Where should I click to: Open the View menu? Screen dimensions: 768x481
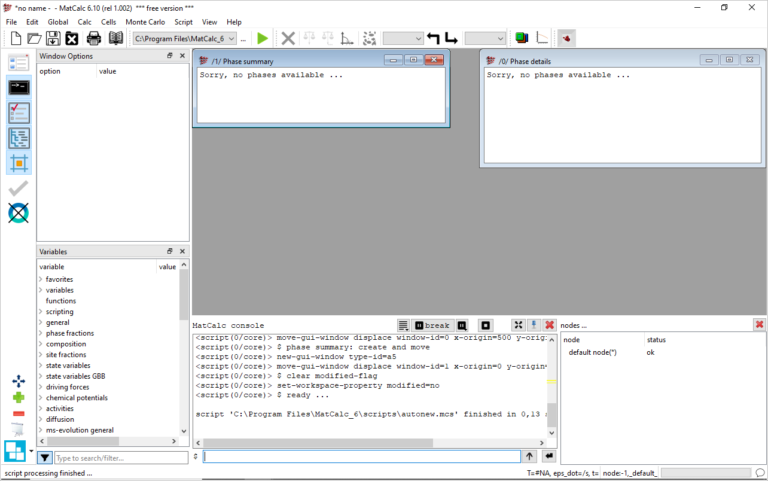click(x=209, y=22)
